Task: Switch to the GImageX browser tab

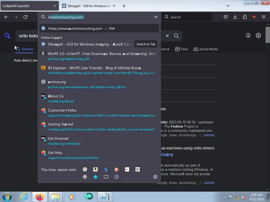Action: tap(89, 6)
